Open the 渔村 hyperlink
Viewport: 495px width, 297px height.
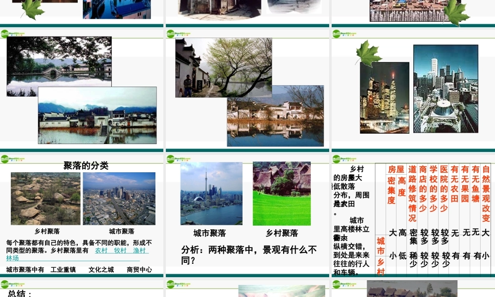tap(139, 250)
